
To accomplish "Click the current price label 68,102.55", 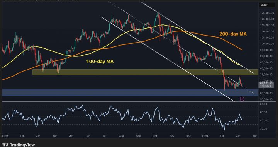I will click(266, 83).
